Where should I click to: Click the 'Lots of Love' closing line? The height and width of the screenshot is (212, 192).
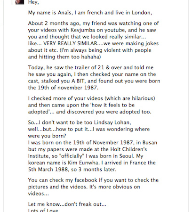43,210
